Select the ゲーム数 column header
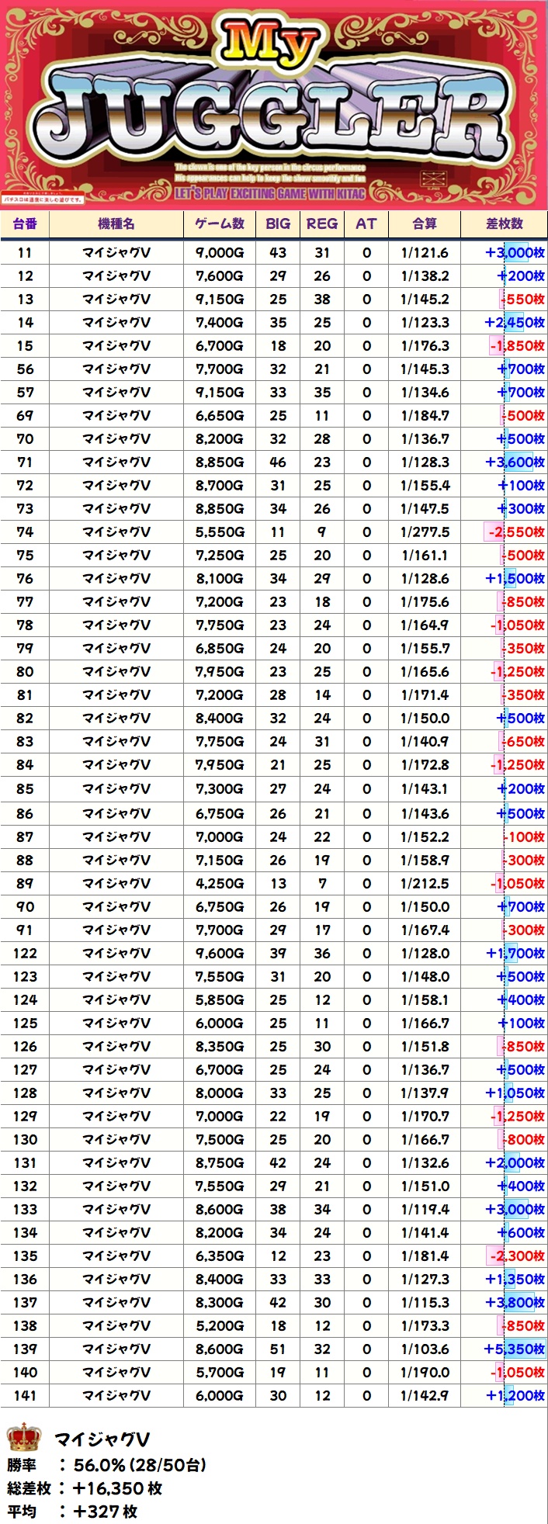Image resolution: width=548 pixels, height=1524 pixels. (220, 223)
